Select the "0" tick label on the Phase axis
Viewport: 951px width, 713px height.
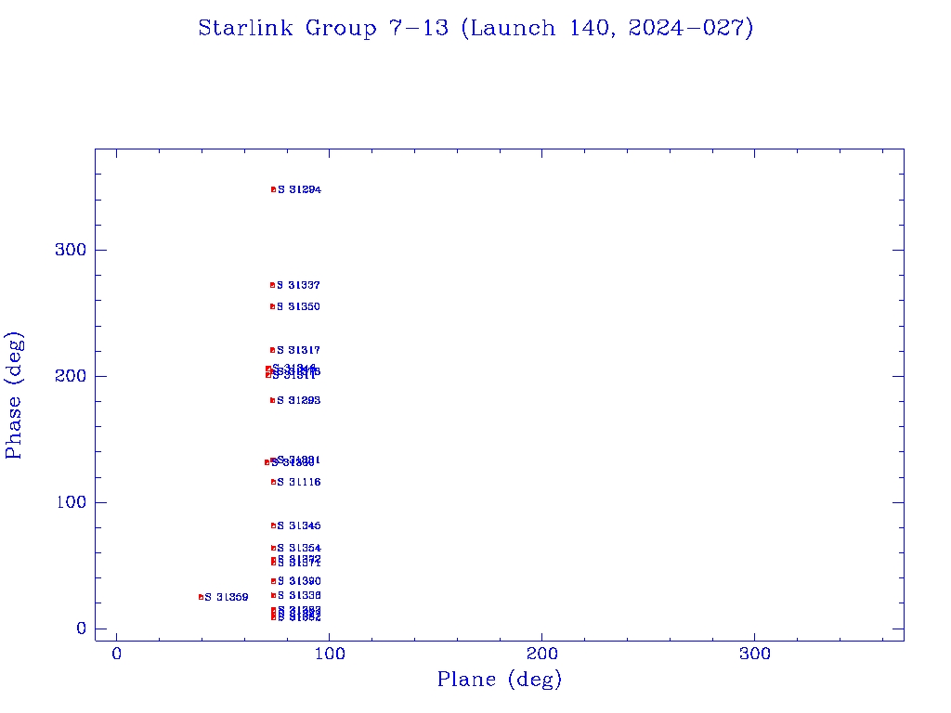click(82, 629)
